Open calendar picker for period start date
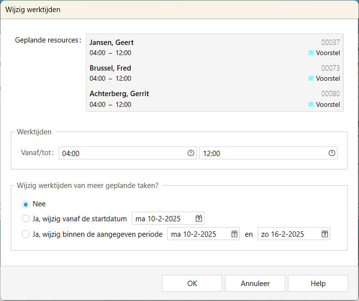 [234, 234]
